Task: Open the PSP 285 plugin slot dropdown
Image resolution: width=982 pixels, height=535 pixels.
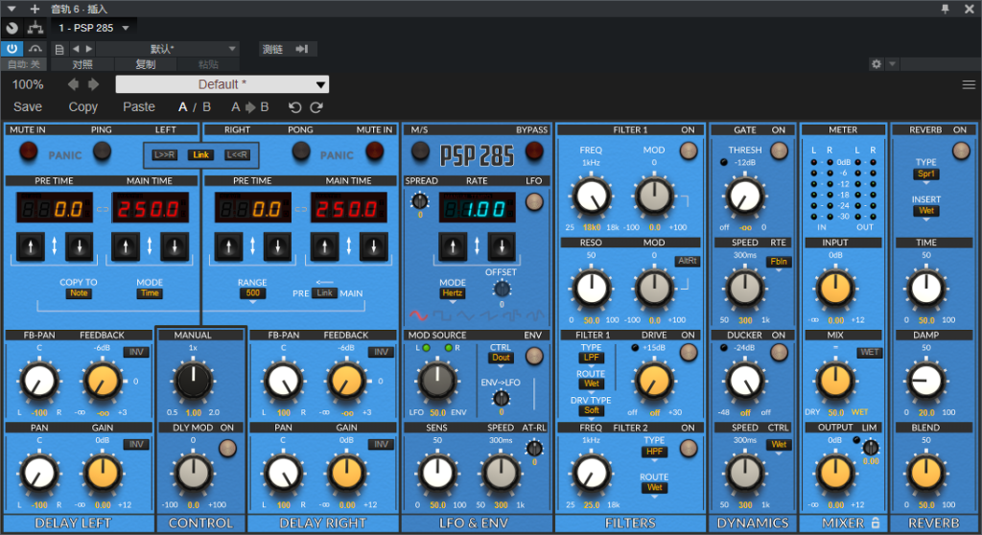Action: 93,28
